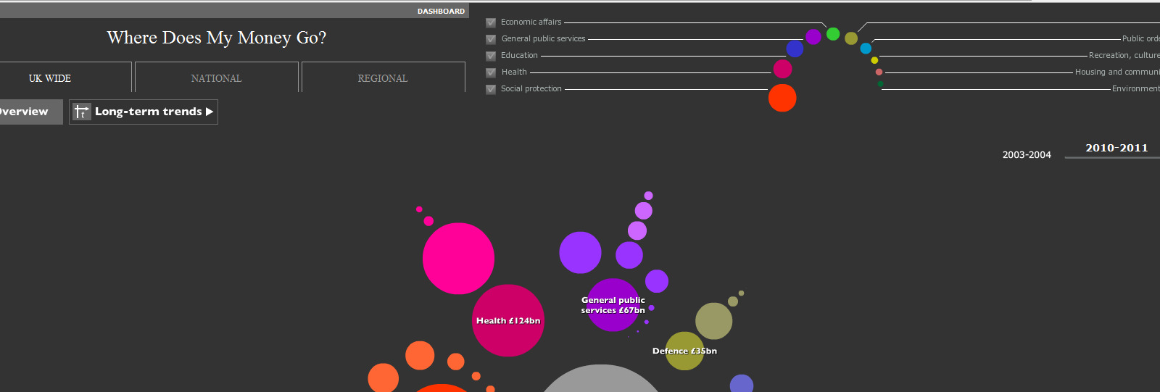Image resolution: width=1160 pixels, height=392 pixels.
Task: Click the large hot pink bubble above Health
Action: pyautogui.click(x=458, y=259)
